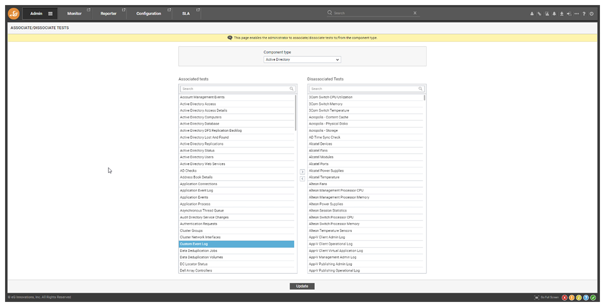
Task: Open SLA in new window icon
Action: point(198,10)
